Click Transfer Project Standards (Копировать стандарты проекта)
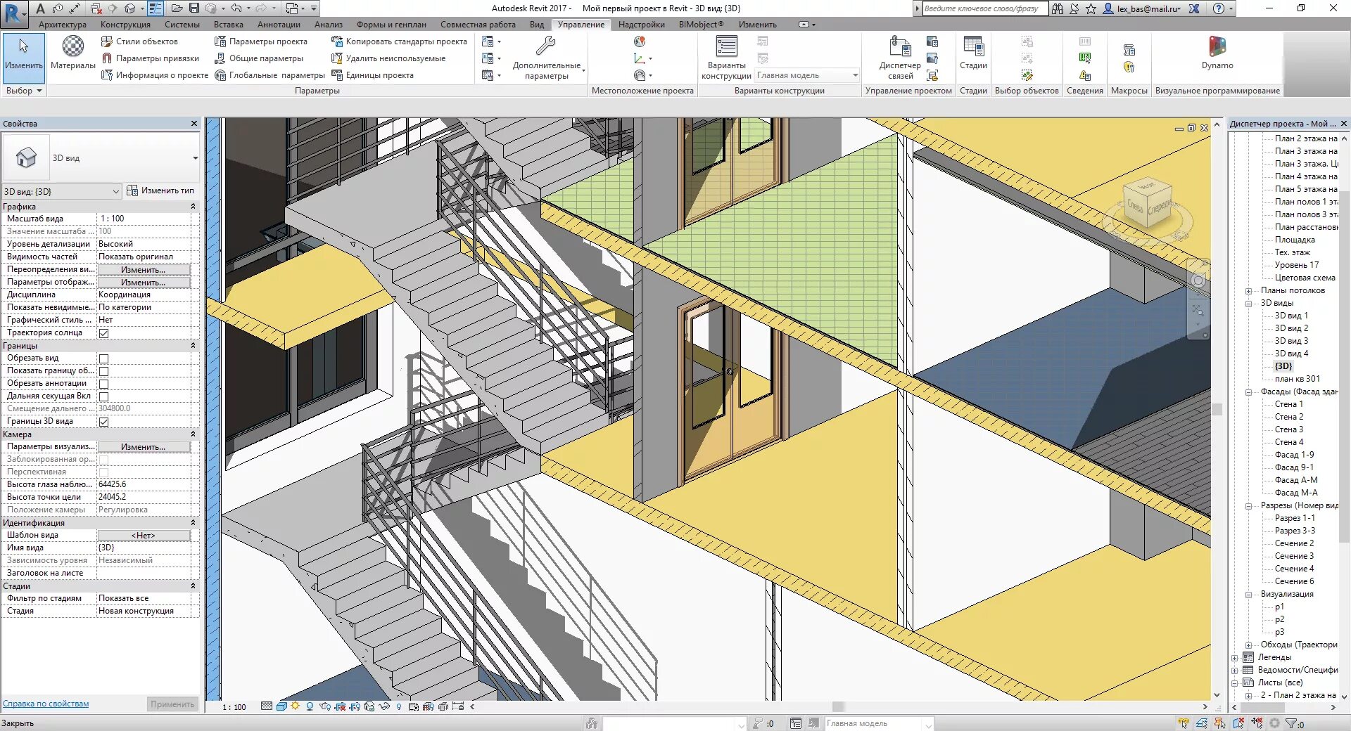This screenshot has width=1351, height=731. [x=399, y=41]
